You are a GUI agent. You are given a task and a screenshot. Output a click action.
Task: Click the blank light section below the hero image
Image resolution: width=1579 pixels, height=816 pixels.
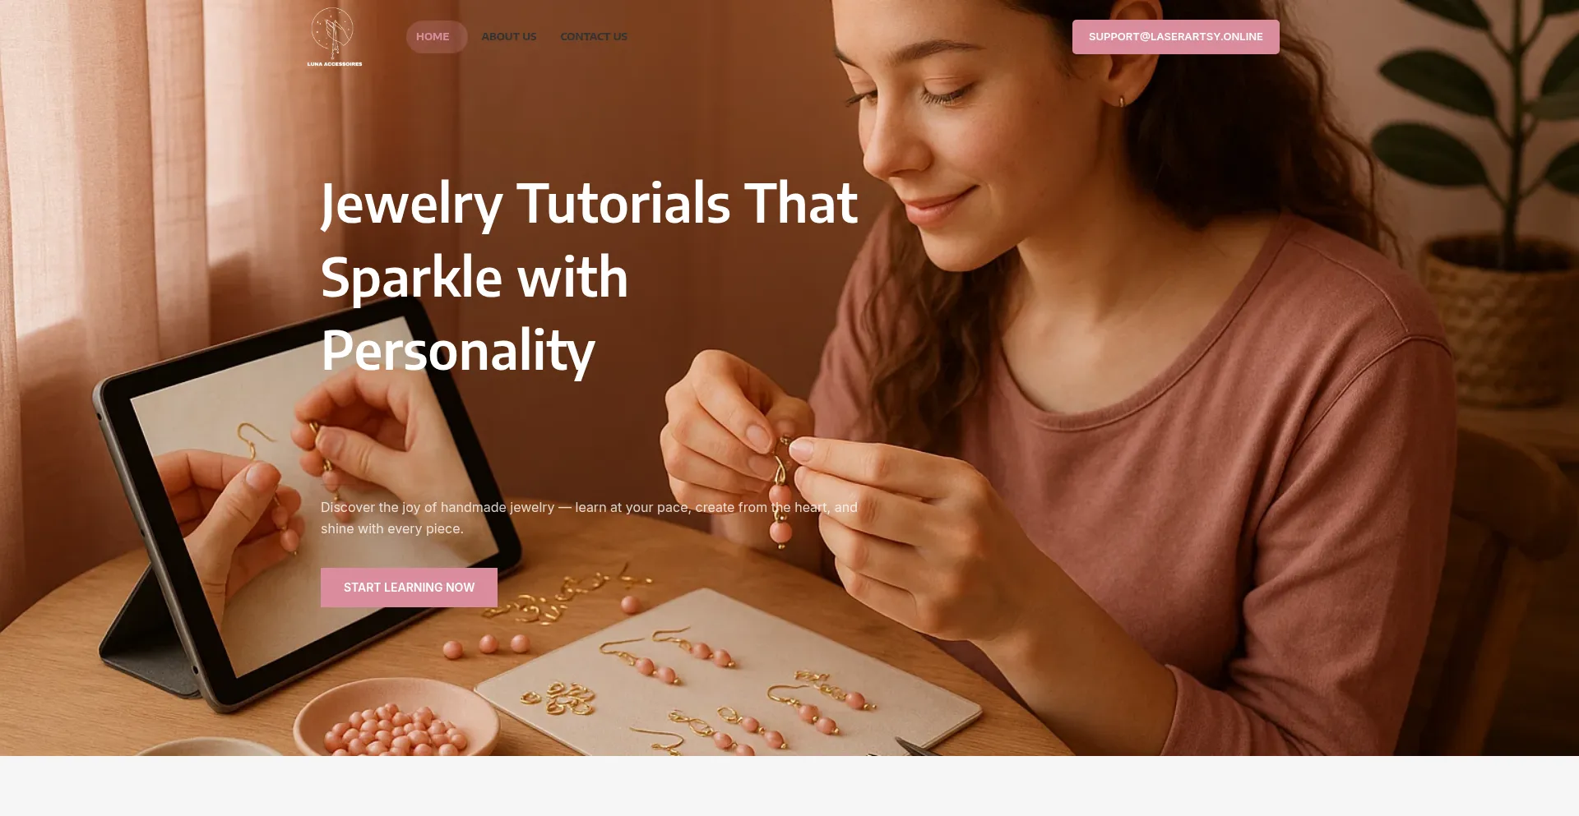pos(789,786)
